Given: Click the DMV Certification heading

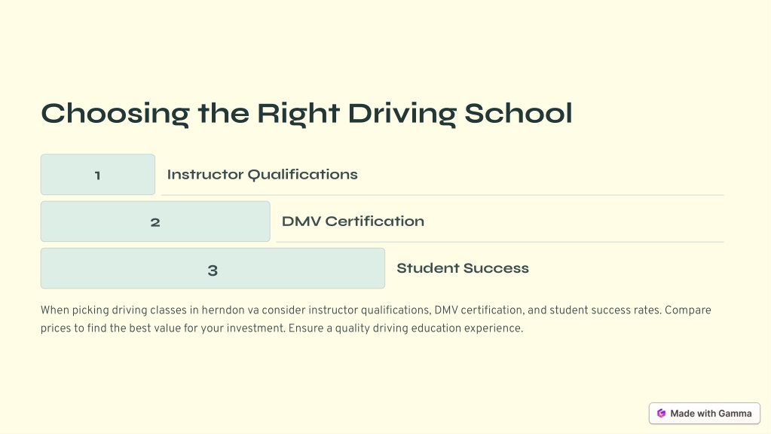Looking at the screenshot, I should pyautogui.click(x=353, y=222).
